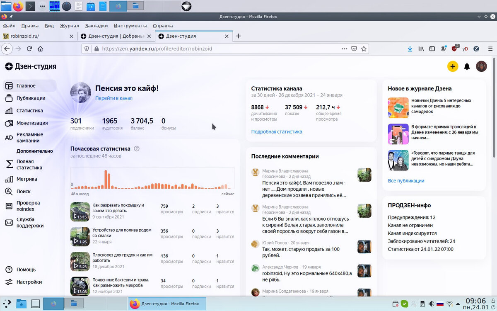Open Подробная статистика link
Screen dimensions: 497x311
point(277,132)
